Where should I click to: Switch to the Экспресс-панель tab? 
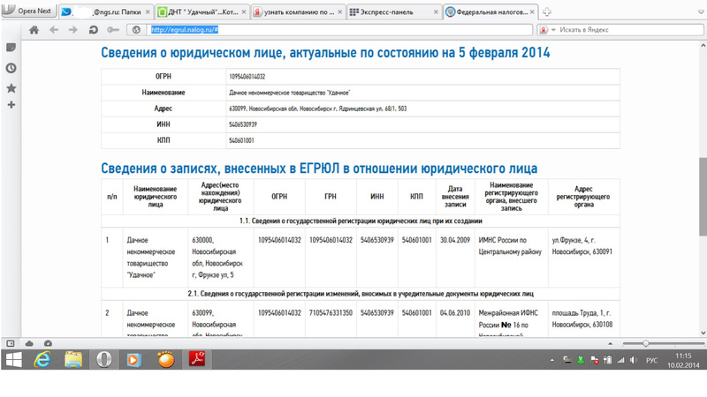coord(394,11)
